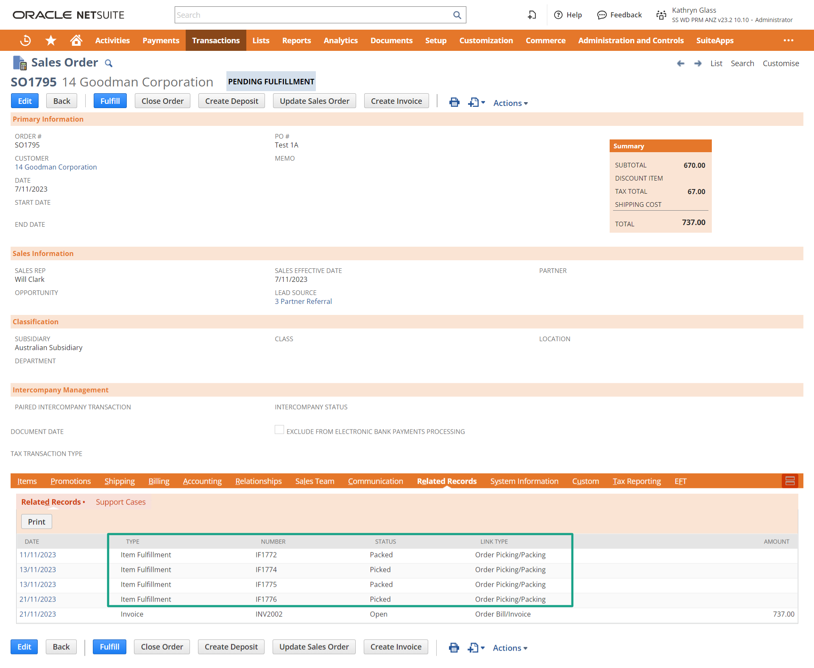Click the top Create Invoice button

click(396, 101)
